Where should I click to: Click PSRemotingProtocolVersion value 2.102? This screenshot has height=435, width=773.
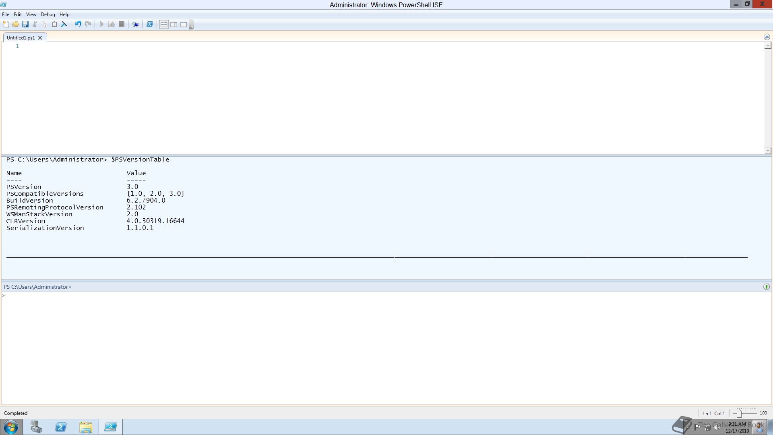point(136,207)
